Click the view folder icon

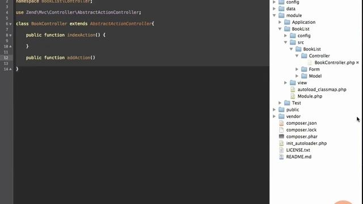click(x=293, y=83)
